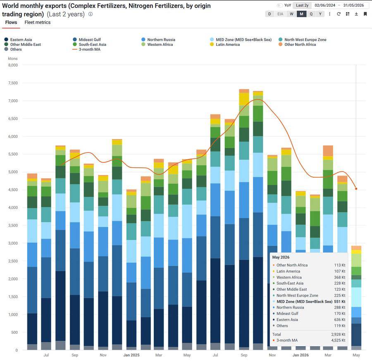Viewport: 372px width, 361px height.
Task: Select the W weekly granularity button
Action: pyautogui.click(x=291, y=14)
